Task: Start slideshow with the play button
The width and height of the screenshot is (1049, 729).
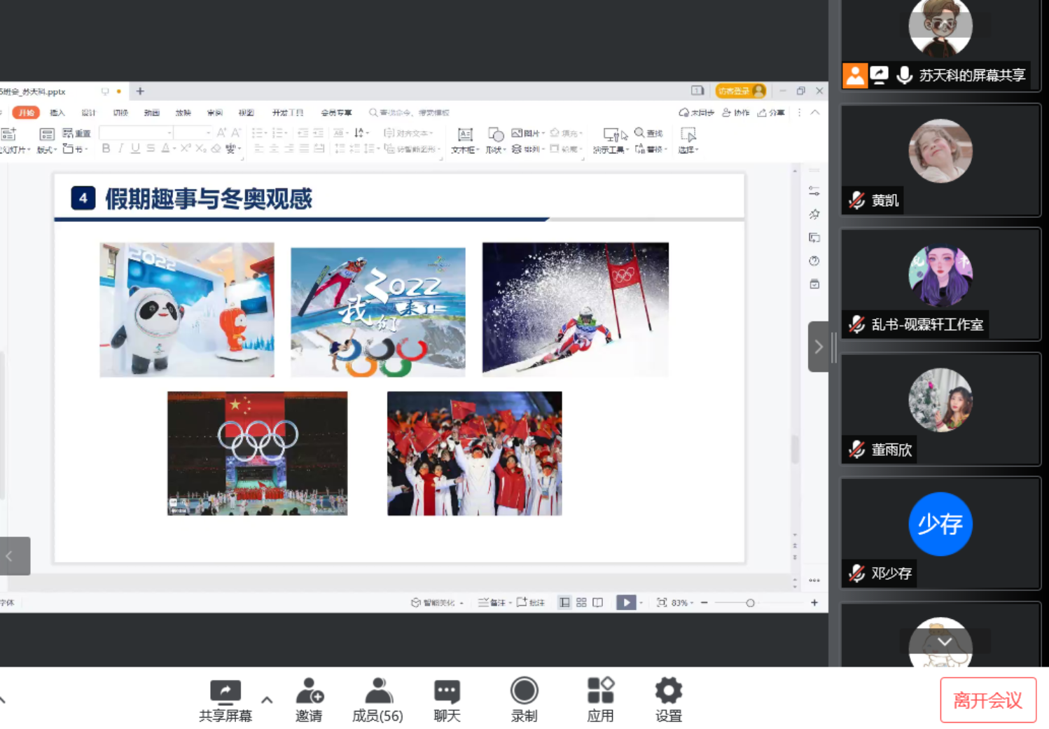Action: coord(625,602)
